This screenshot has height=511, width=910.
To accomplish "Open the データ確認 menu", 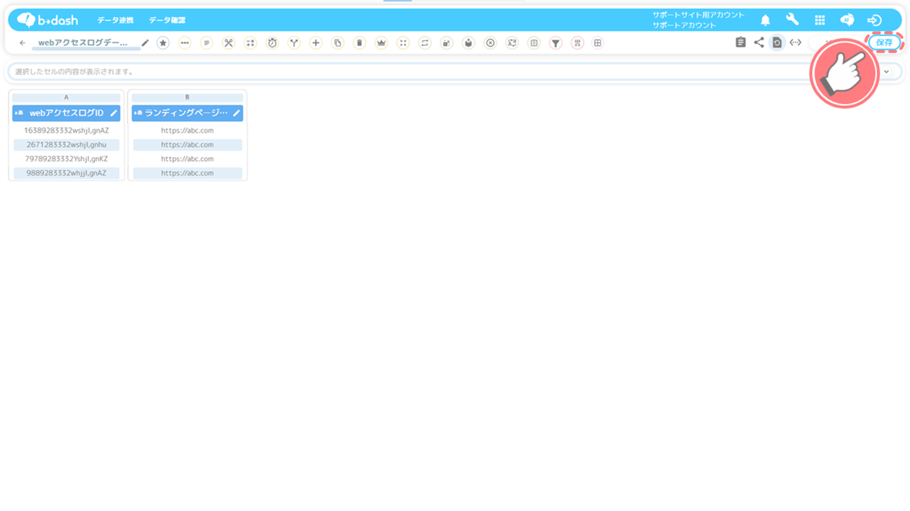I will [167, 20].
